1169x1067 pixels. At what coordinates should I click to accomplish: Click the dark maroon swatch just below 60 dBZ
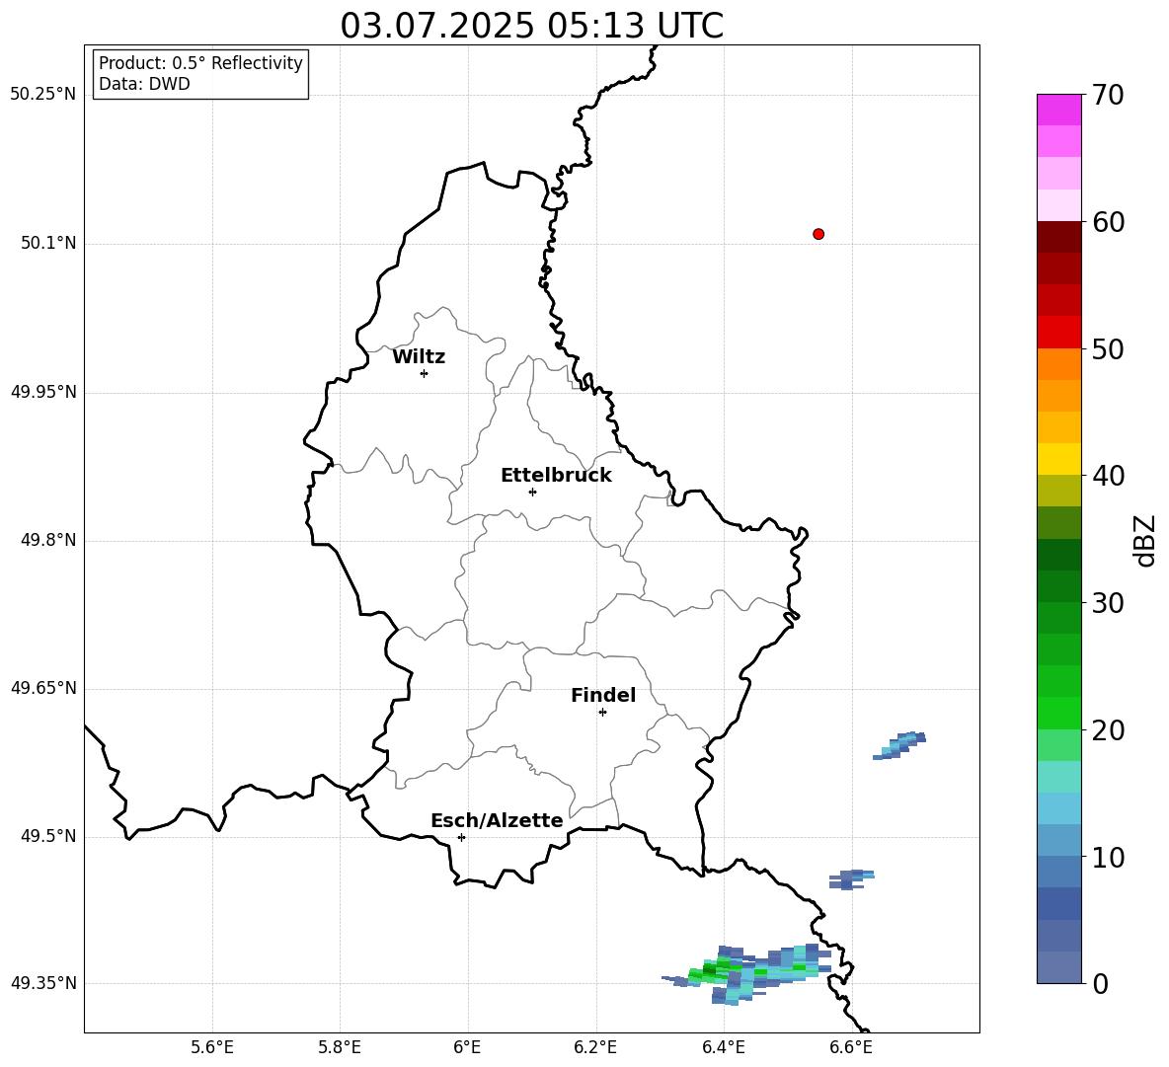pyautogui.click(x=1058, y=237)
